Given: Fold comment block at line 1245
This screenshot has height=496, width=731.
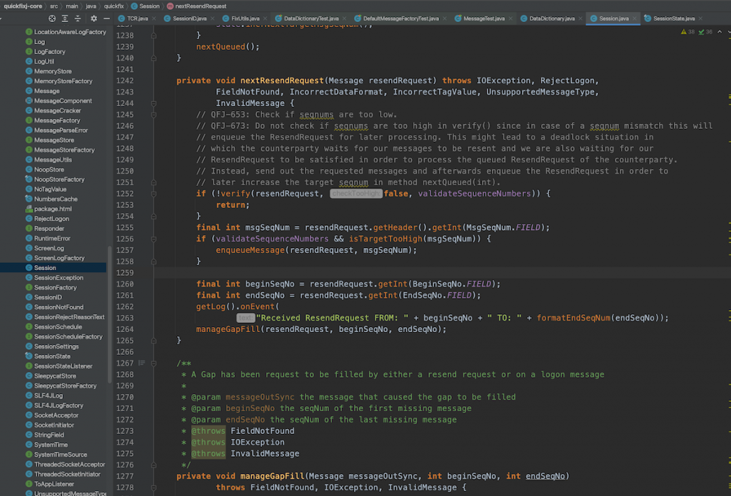Looking at the screenshot, I should [153, 115].
